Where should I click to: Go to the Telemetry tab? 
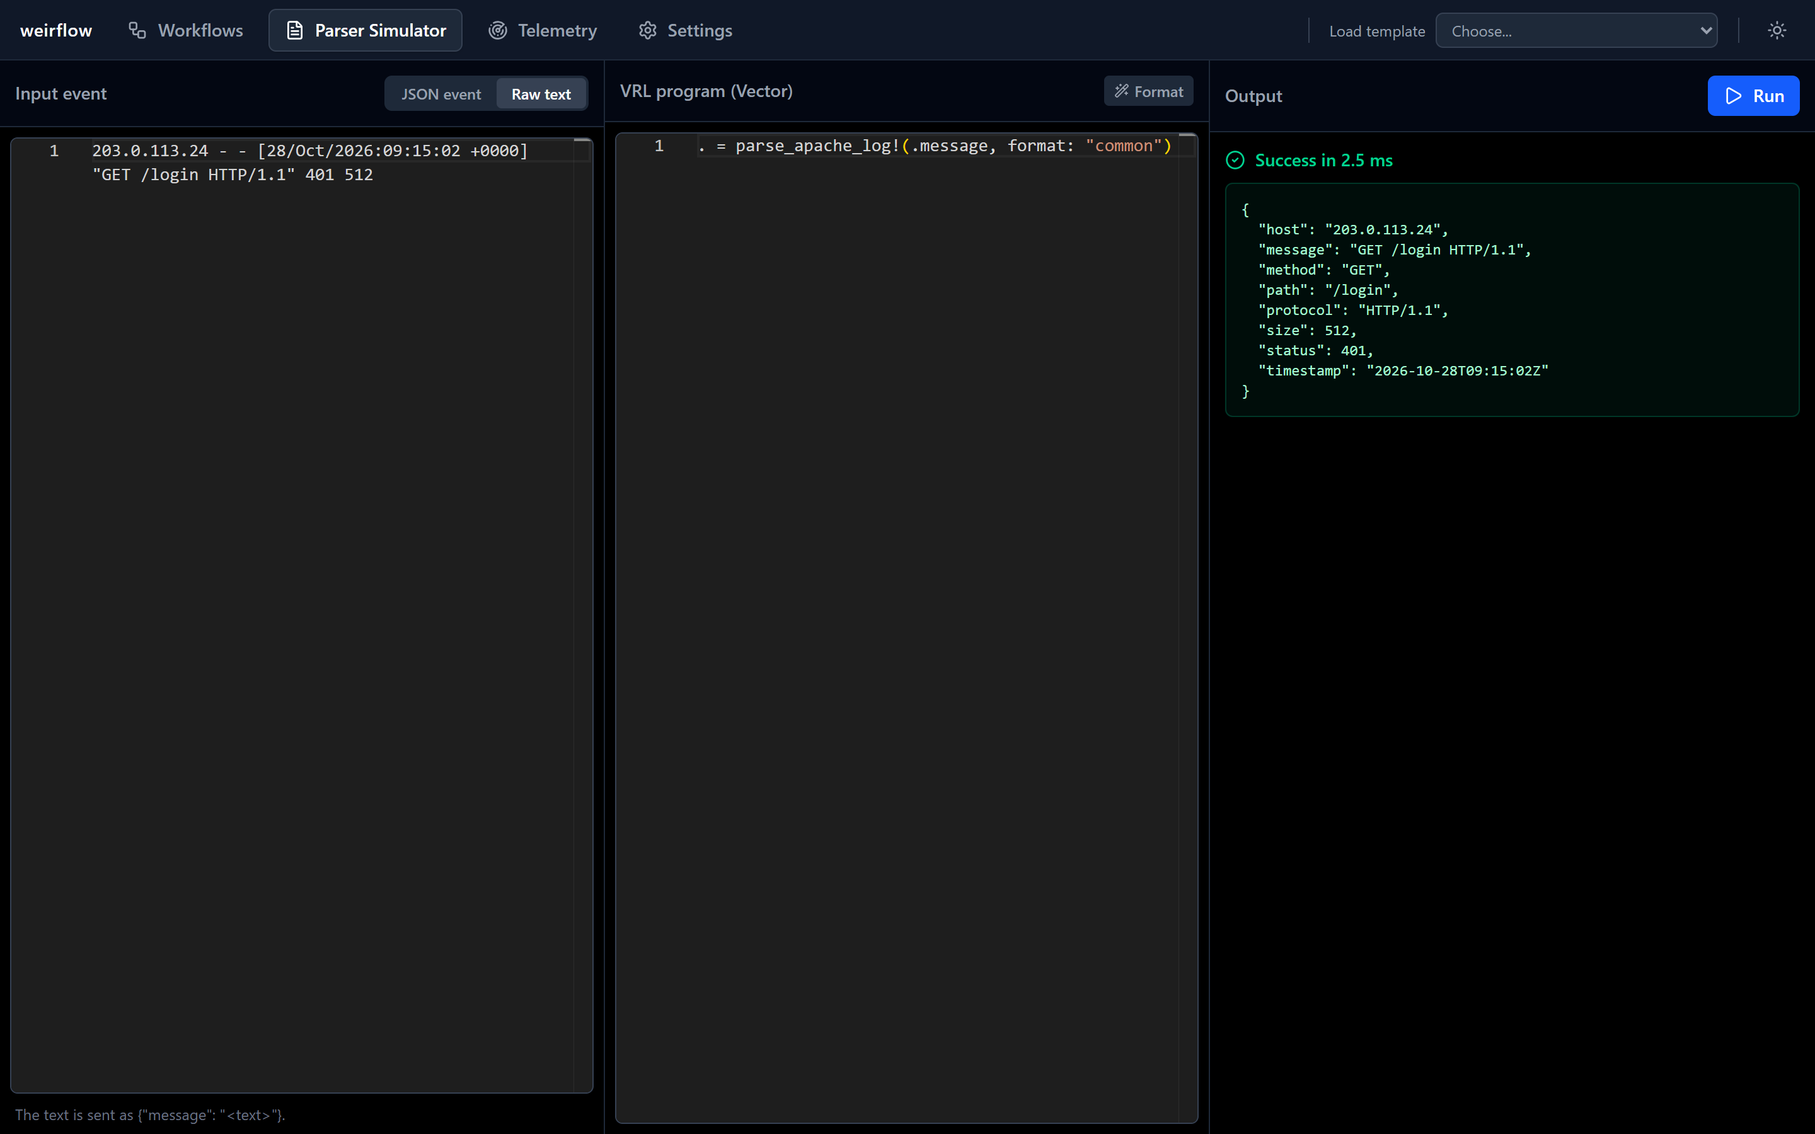(542, 30)
